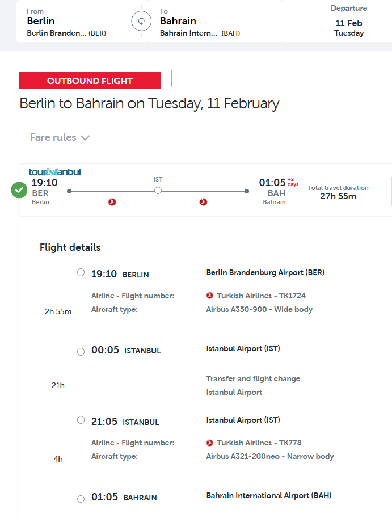Click the TourIstanbul logo

55,171
